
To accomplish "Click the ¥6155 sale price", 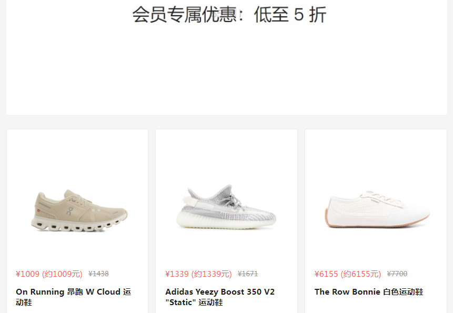I will pos(326,274).
